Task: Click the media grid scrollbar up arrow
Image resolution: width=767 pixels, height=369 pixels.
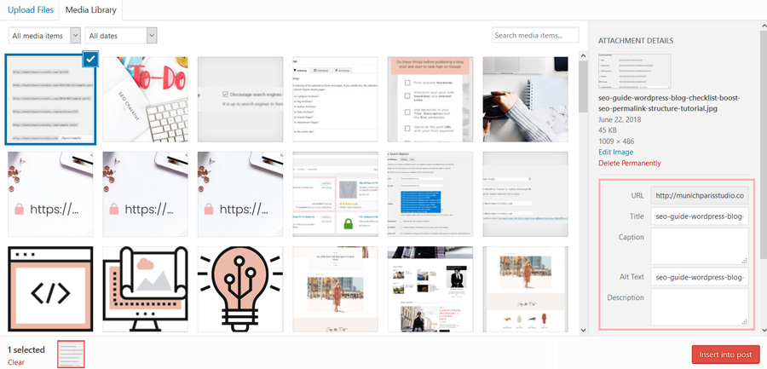Action: tap(583, 55)
